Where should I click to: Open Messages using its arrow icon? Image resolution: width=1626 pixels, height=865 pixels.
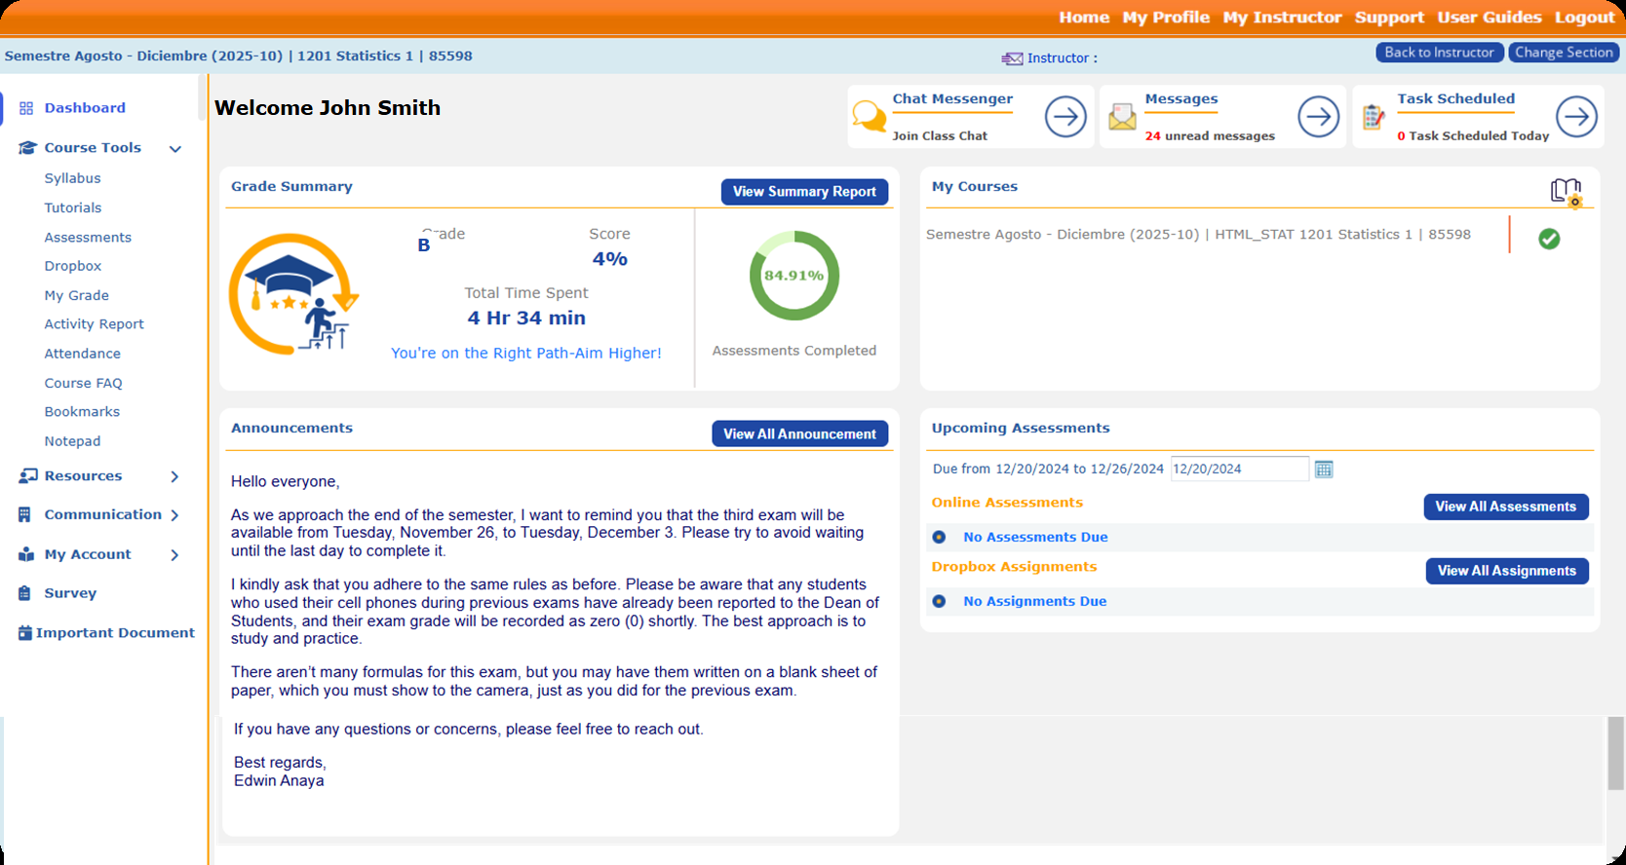coord(1318,117)
